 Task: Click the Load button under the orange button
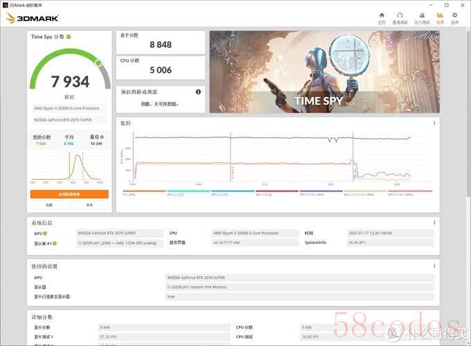coord(49,205)
